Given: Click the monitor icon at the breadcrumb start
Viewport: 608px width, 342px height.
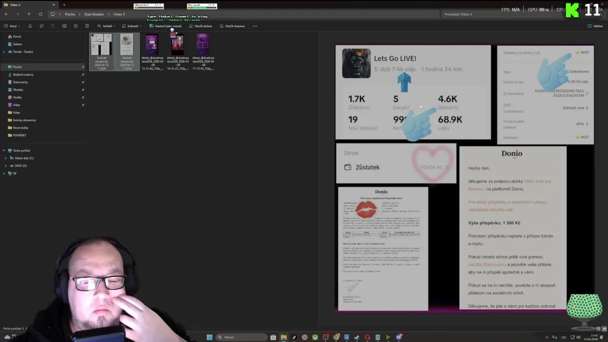Looking at the screenshot, I should (x=53, y=14).
